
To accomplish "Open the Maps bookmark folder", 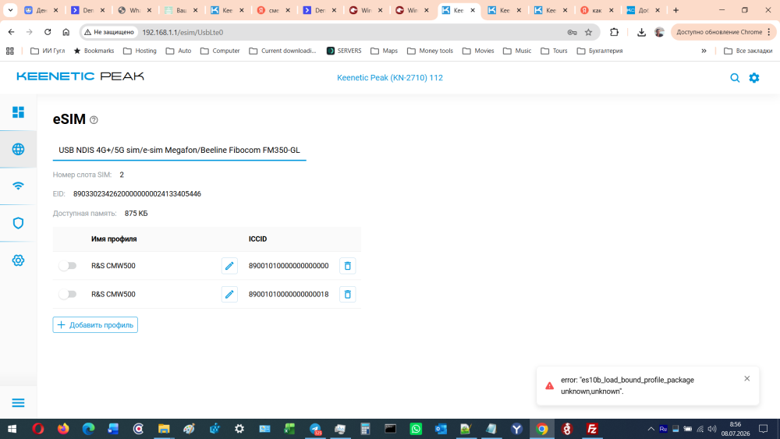I will coord(384,51).
